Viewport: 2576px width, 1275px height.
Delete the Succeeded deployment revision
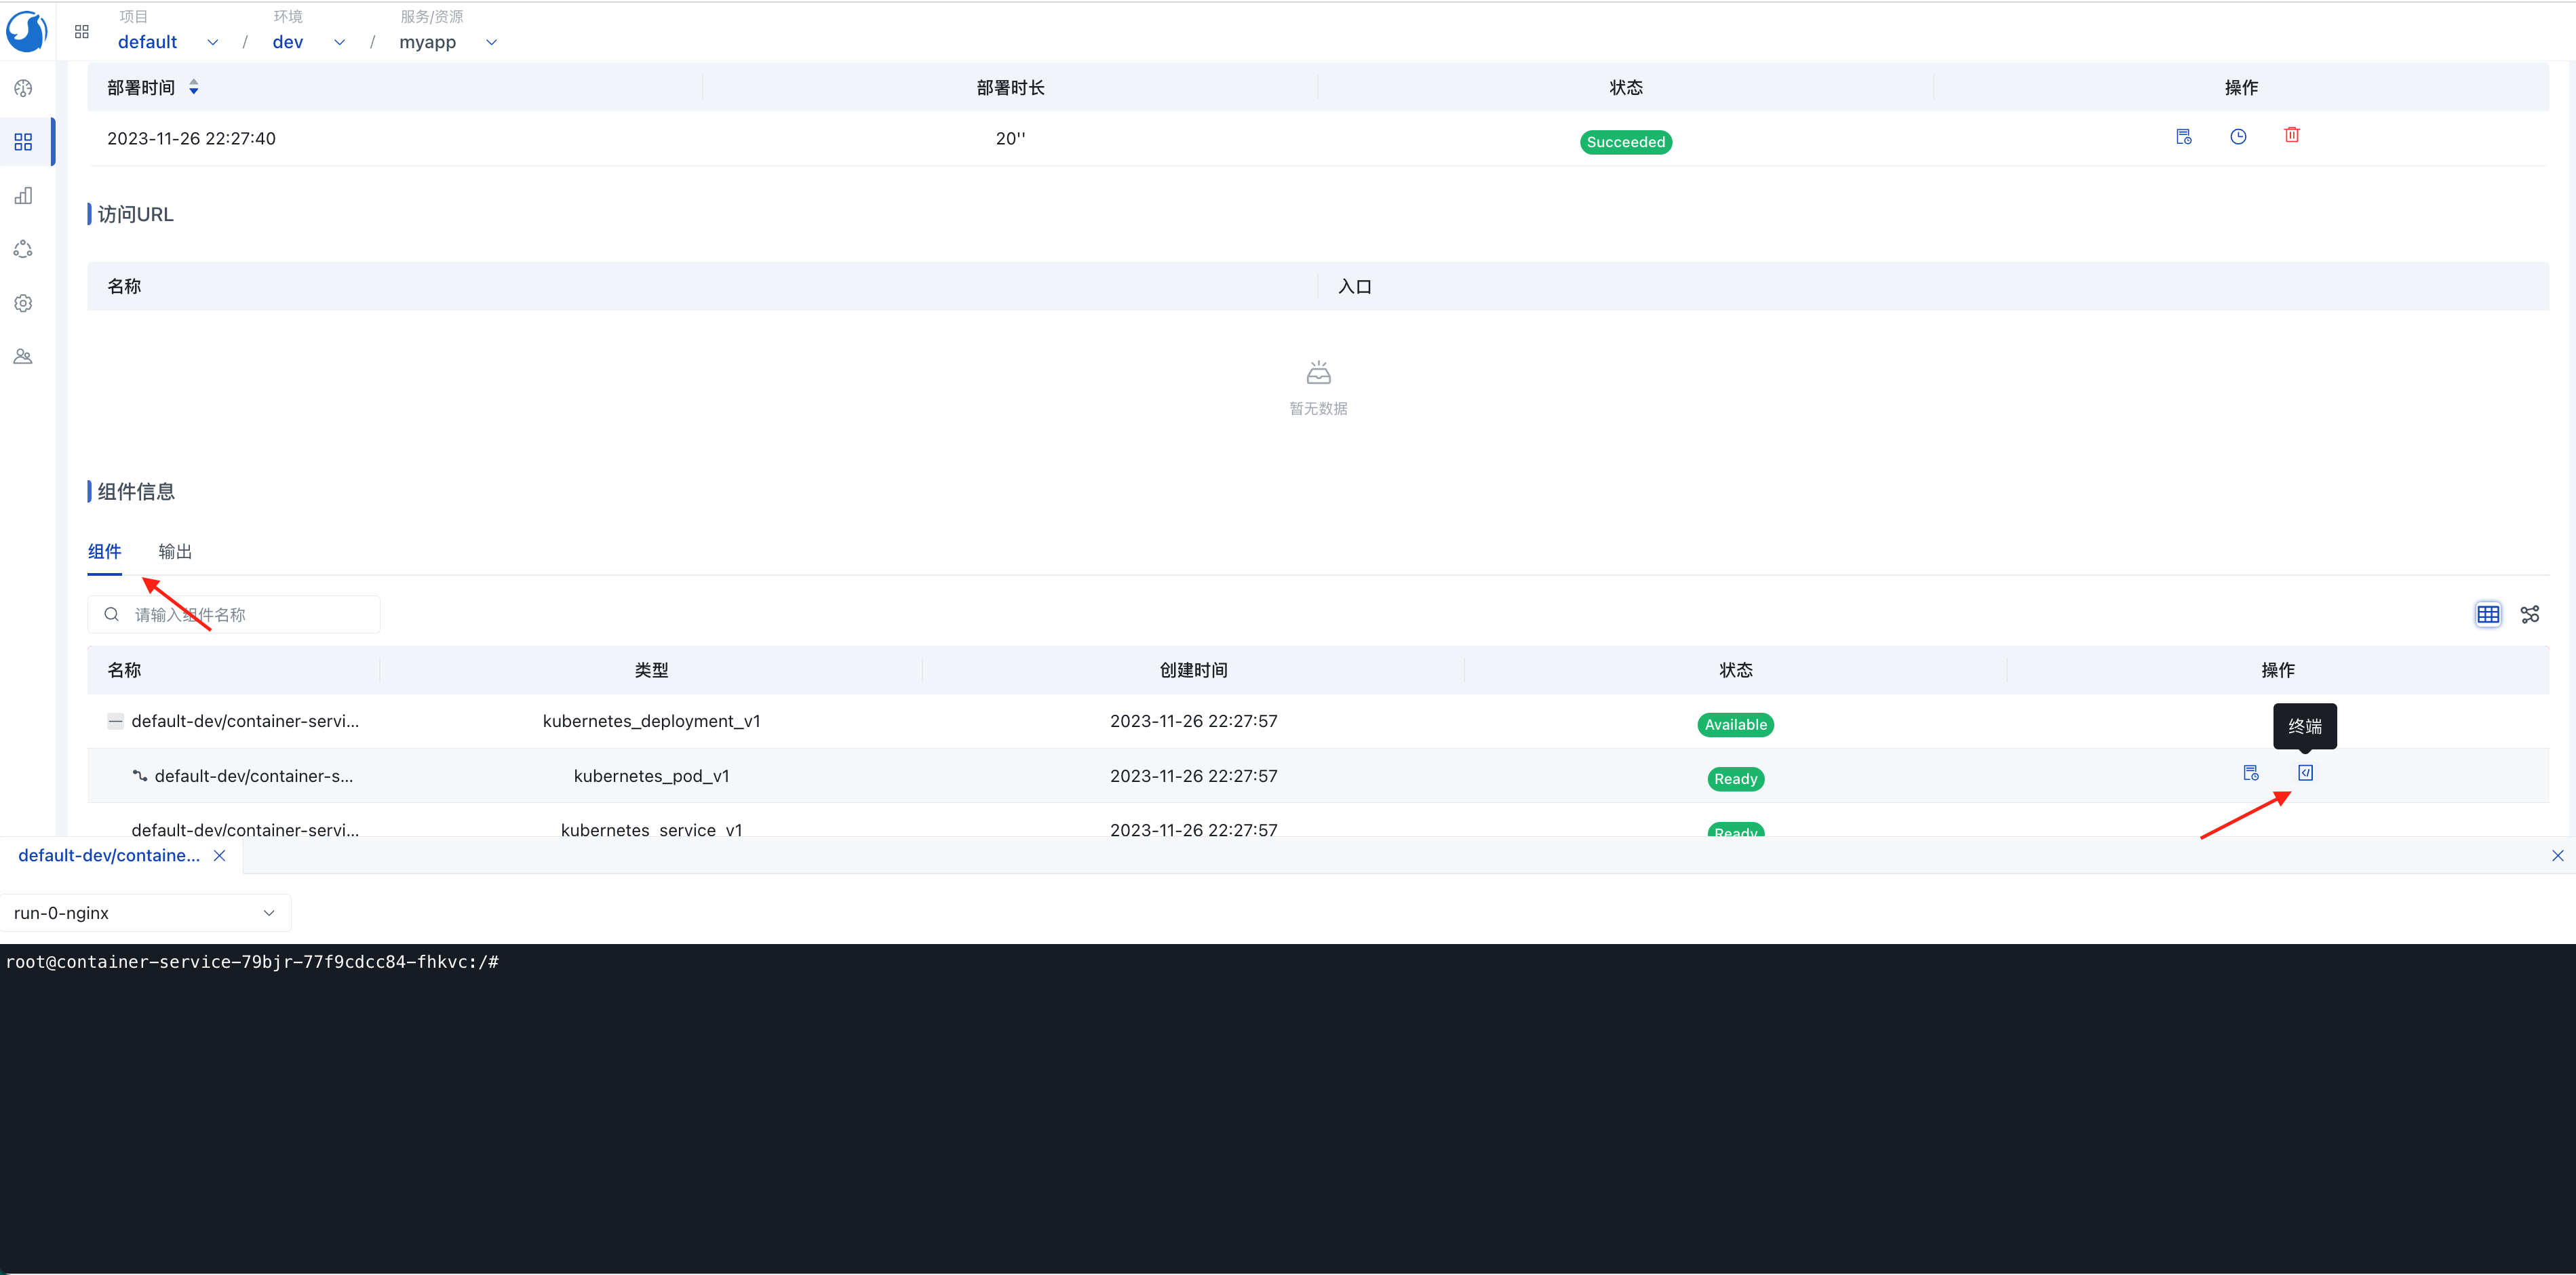(x=2292, y=135)
